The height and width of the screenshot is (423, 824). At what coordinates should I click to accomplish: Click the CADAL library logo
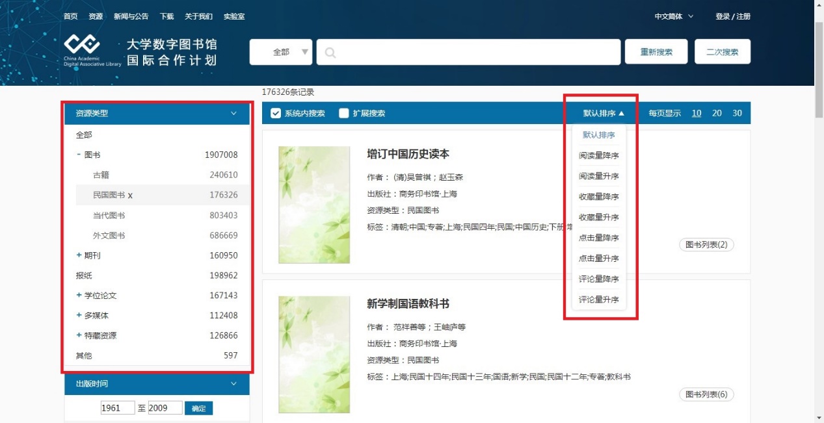point(82,45)
